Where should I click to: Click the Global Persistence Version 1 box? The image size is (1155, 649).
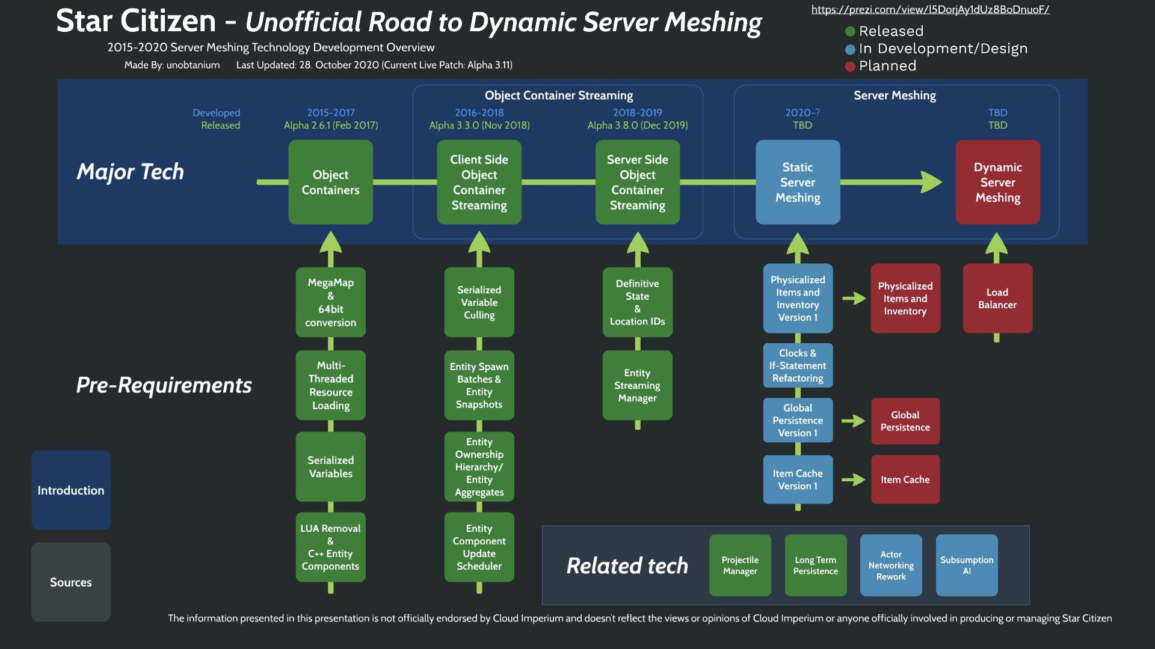click(x=798, y=420)
